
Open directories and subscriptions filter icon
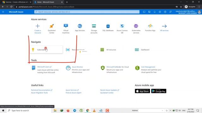(x=149, y=12)
